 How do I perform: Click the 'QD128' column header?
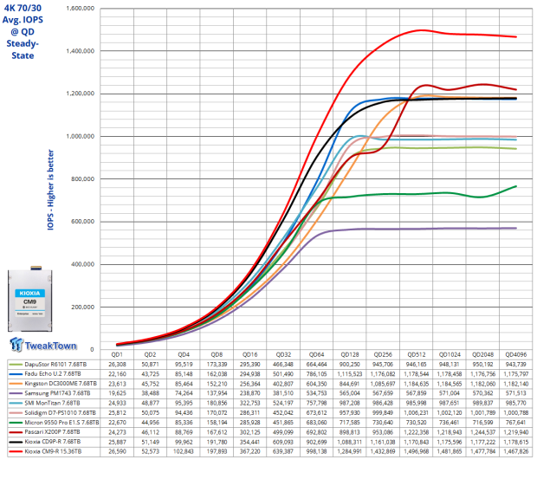tap(350, 354)
